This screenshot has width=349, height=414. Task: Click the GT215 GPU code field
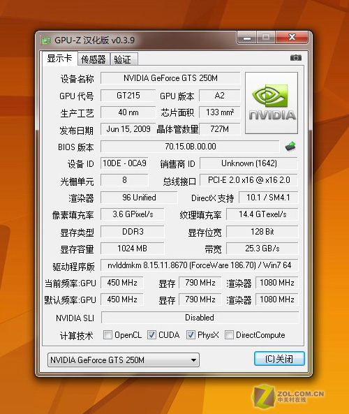click(128, 96)
